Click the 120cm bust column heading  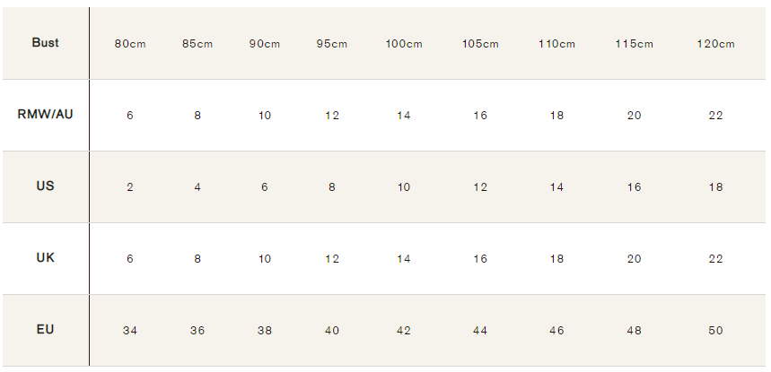(x=715, y=44)
